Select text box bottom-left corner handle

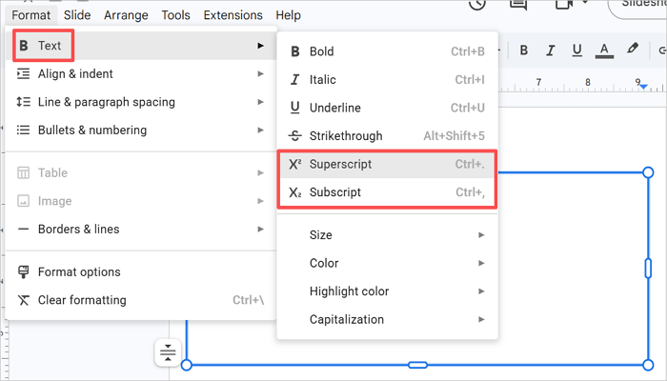pos(187,365)
